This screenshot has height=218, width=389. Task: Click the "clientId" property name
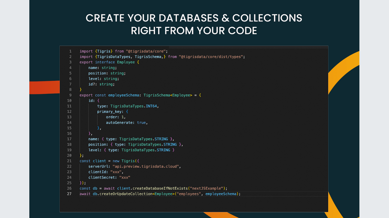tap(97, 172)
